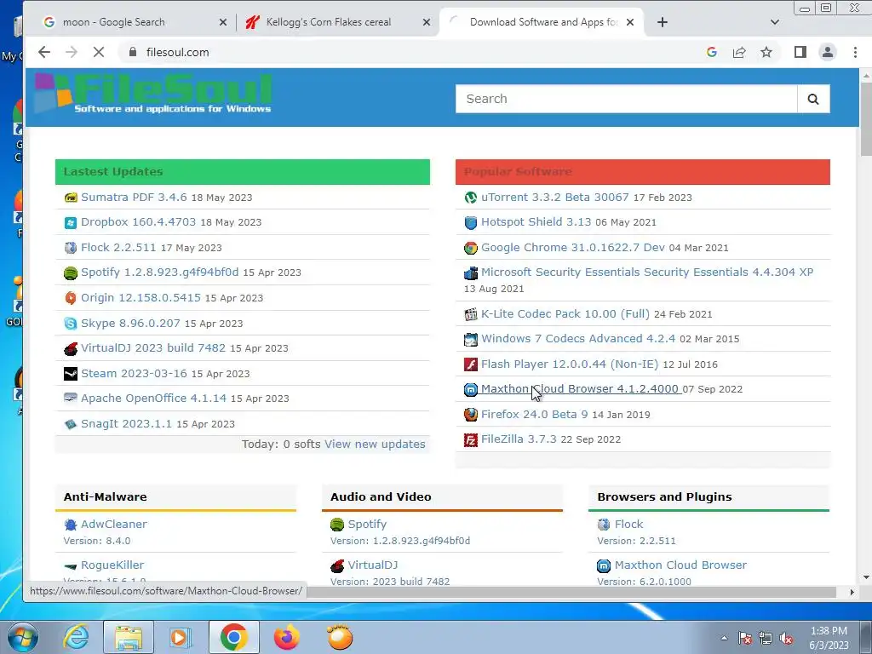Close the Kellogg's Corn Flakes tab
Viewport: 872px width, 654px height.
tap(426, 22)
